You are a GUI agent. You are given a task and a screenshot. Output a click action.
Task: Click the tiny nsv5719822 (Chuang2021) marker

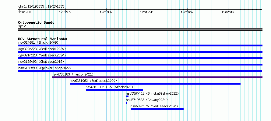point(126,103)
